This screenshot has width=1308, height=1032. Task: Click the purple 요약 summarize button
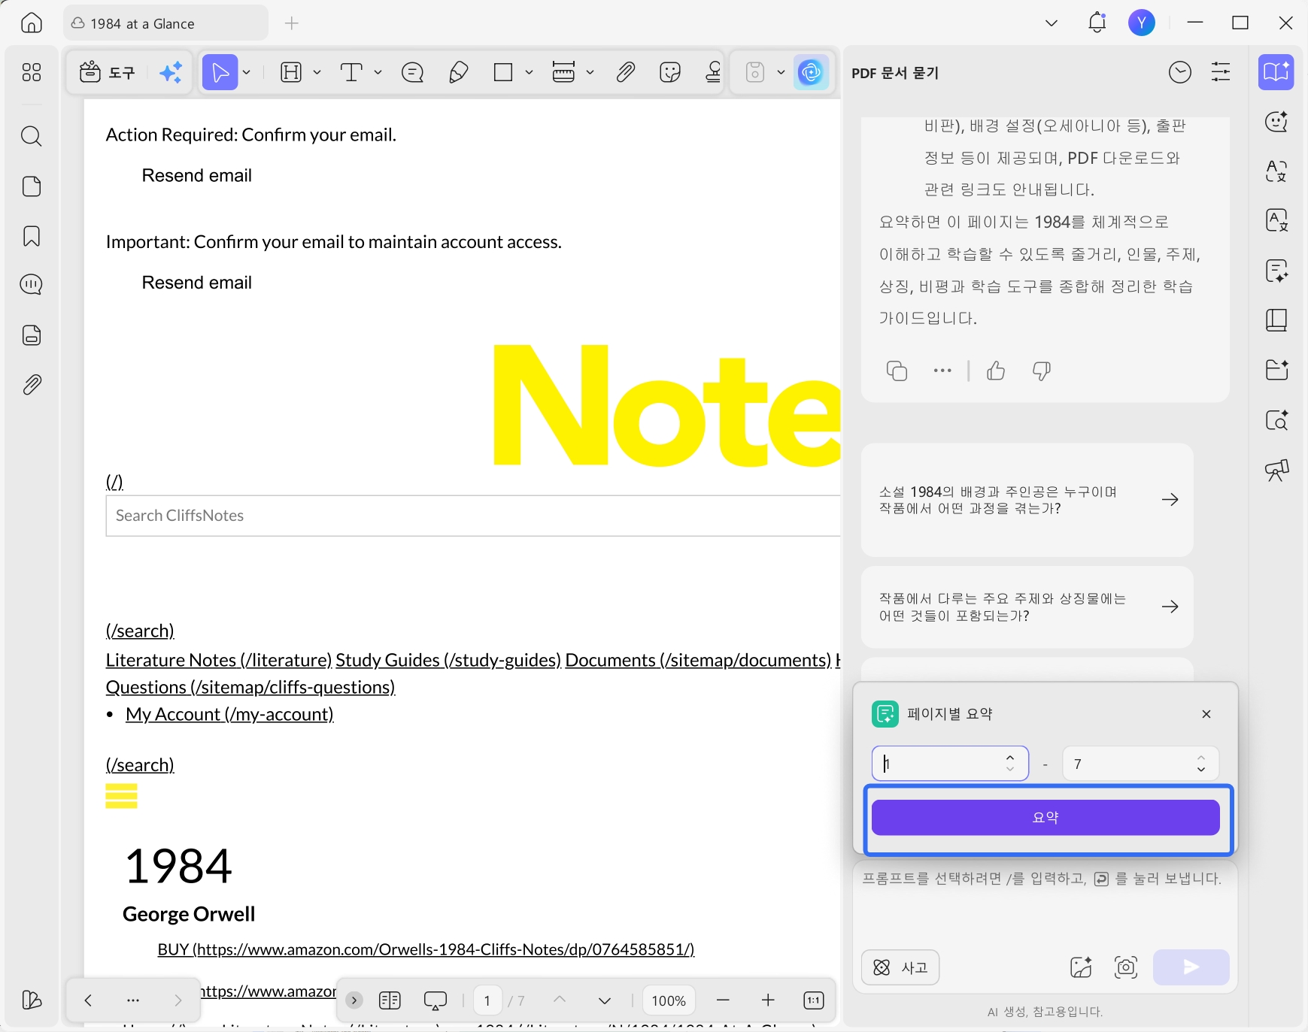click(x=1045, y=817)
